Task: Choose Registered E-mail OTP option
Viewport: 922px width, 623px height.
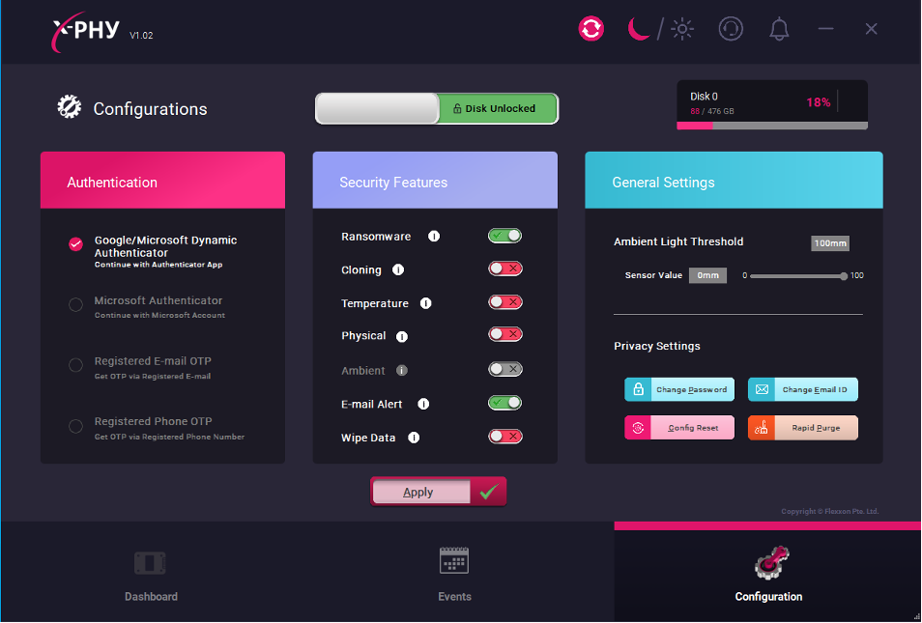Action: coord(75,365)
